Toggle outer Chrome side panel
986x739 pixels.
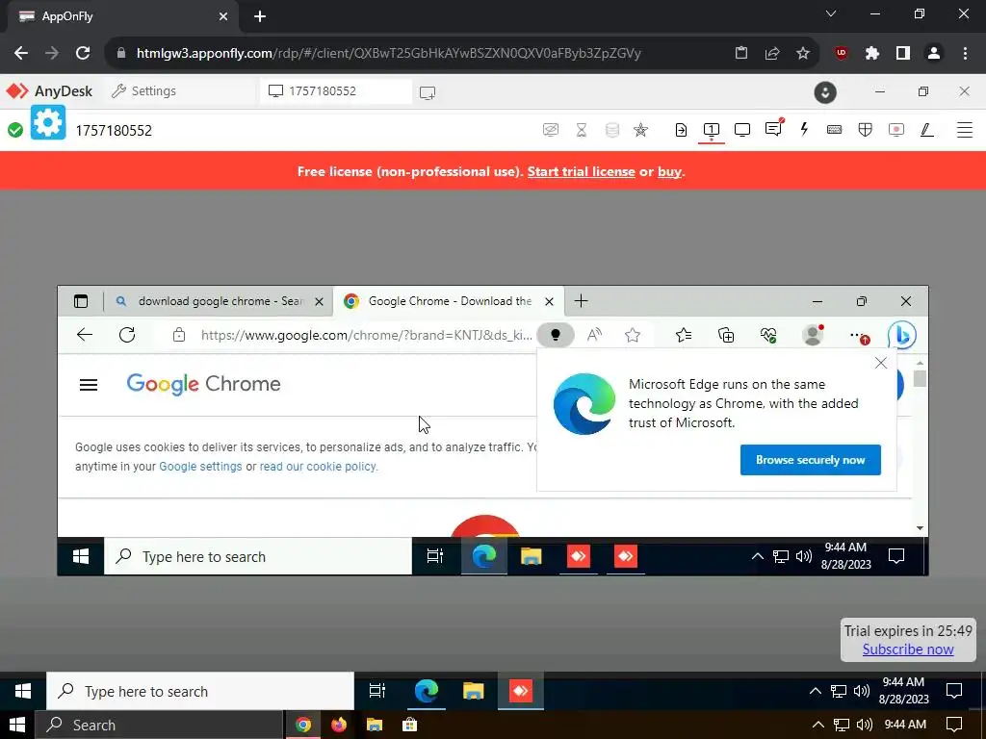click(903, 53)
